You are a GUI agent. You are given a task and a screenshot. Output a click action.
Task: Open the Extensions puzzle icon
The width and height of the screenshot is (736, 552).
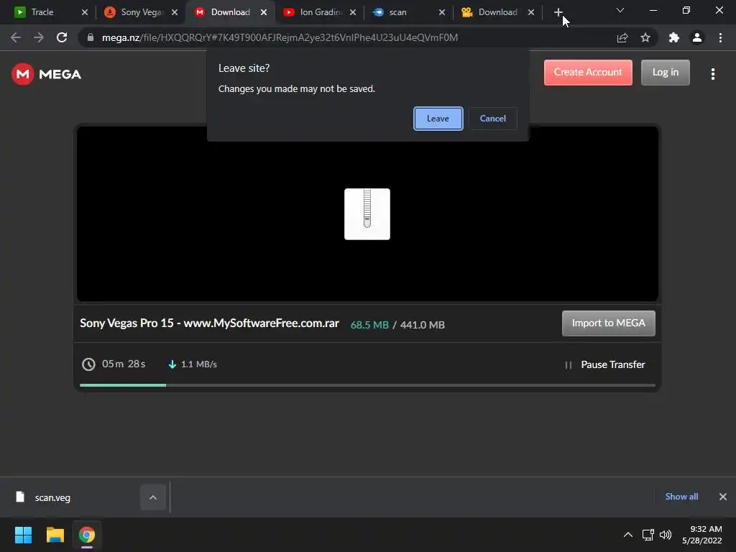[x=674, y=37]
